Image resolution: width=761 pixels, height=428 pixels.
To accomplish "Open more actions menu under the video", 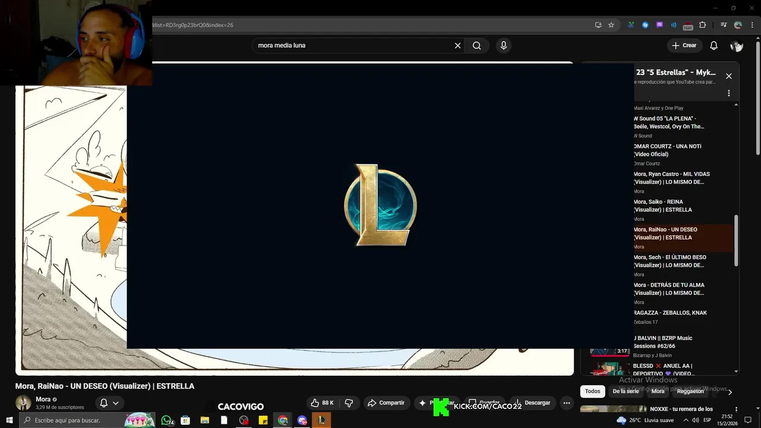I will coord(567,403).
